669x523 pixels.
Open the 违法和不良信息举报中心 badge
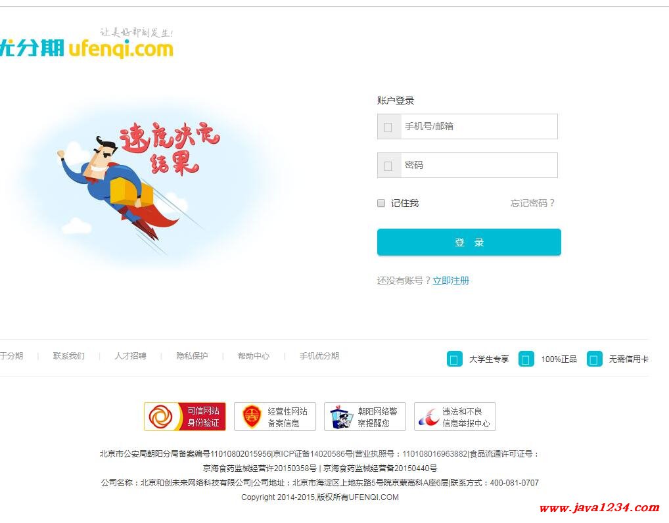point(455,417)
